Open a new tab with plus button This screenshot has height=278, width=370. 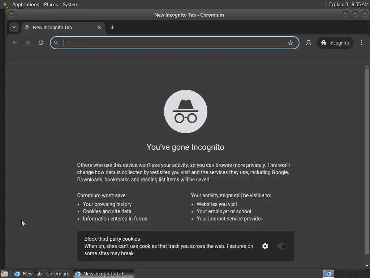tap(112, 27)
